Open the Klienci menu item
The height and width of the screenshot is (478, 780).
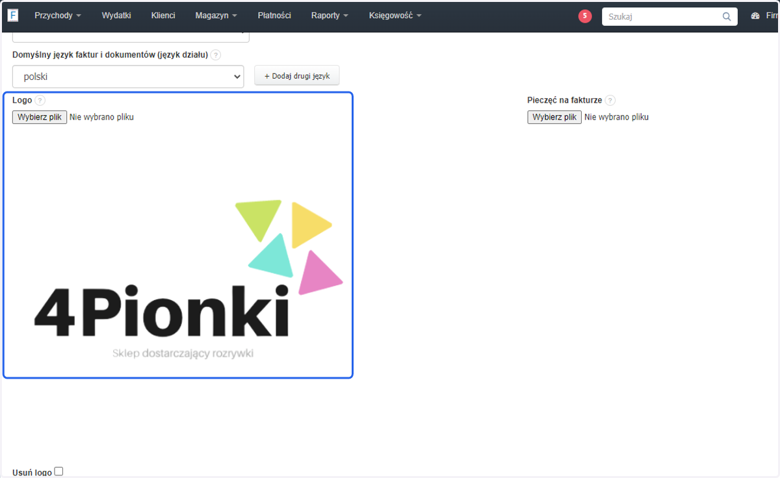tap(163, 16)
